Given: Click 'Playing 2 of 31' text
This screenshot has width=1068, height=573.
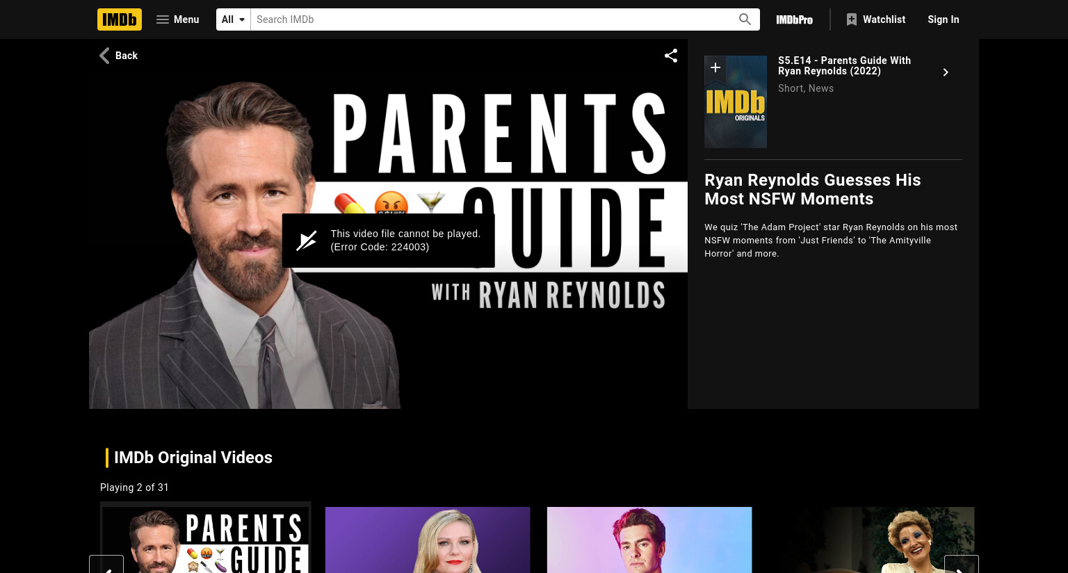Looking at the screenshot, I should click(x=134, y=487).
